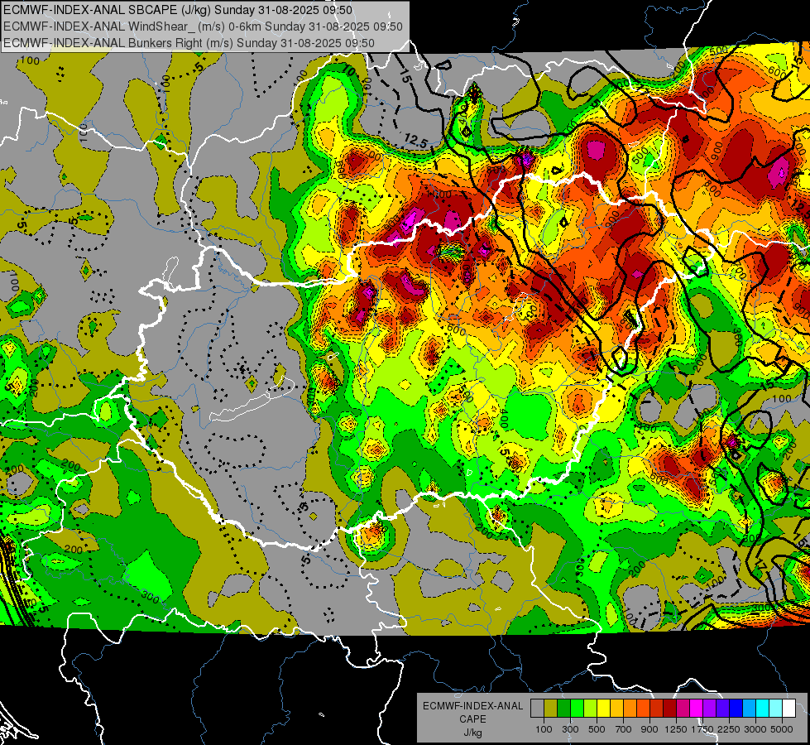
Task: Select the olive legend swatch after 100
Action: tap(551, 708)
